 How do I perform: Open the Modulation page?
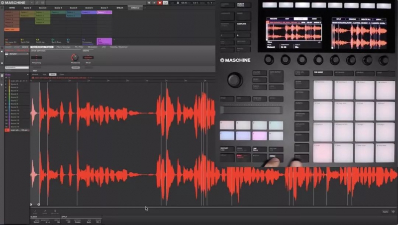pos(93,47)
